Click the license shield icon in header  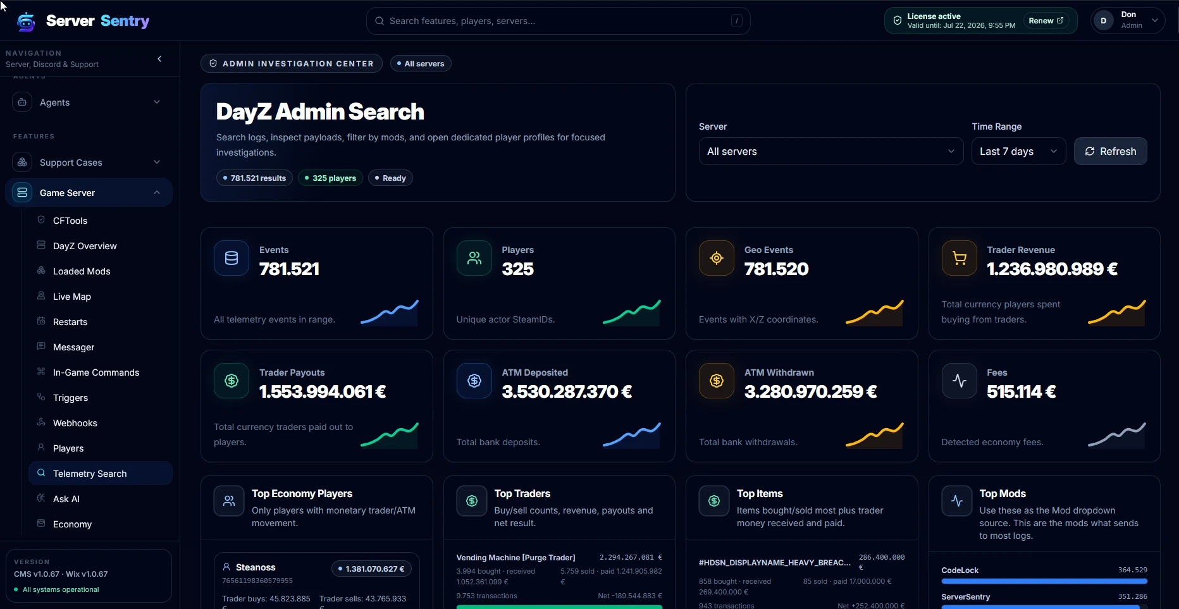pos(897,21)
